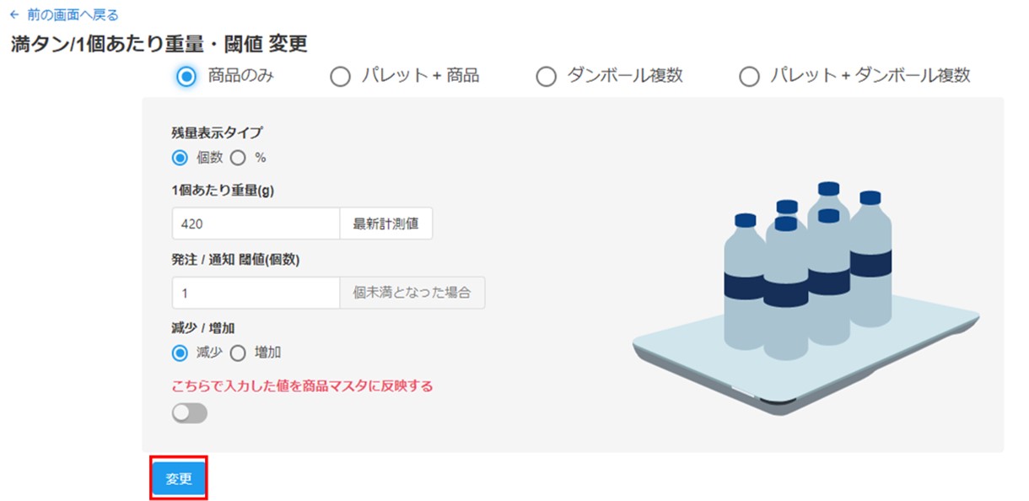Go back via 前の画面へ戻る link
This screenshot has height=501, width=1029.
pos(73,15)
